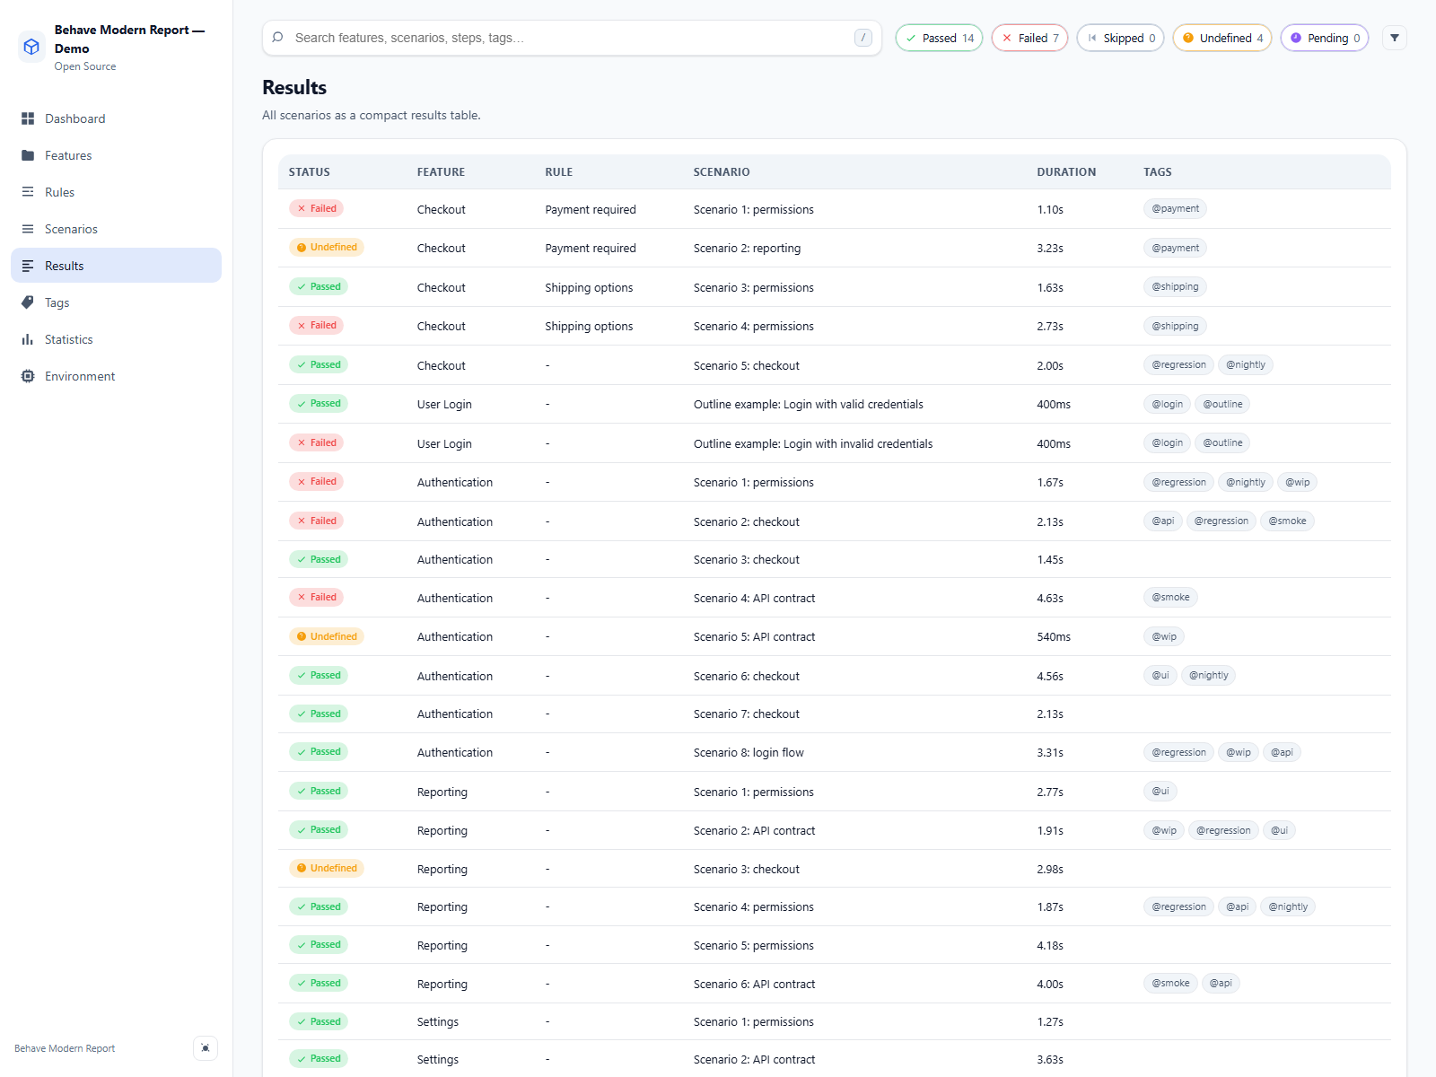
Task: Open the Rules section
Action: tap(116, 192)
